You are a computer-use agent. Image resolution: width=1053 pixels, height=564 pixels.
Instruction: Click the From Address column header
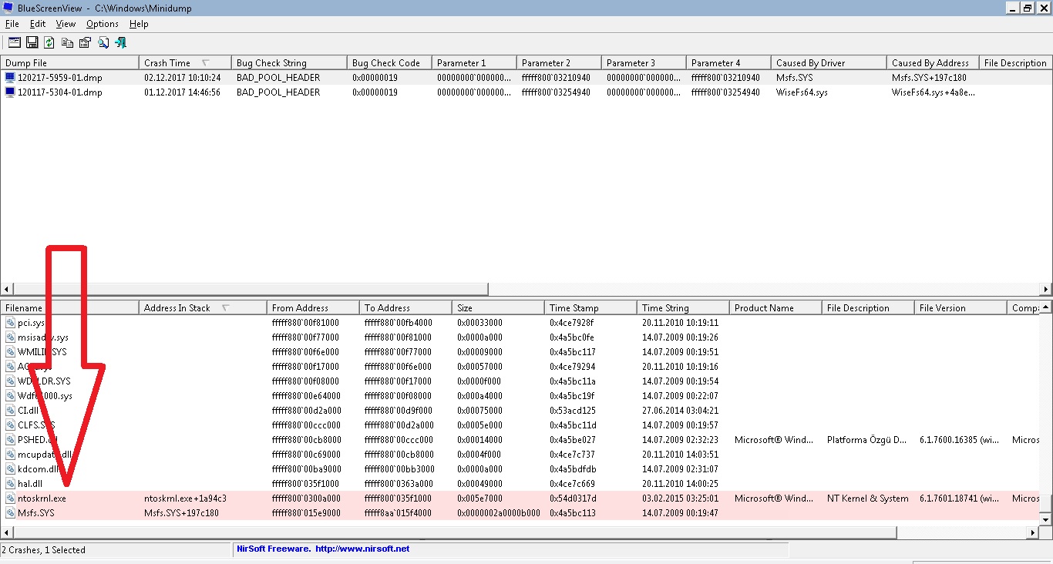(313, 308)
